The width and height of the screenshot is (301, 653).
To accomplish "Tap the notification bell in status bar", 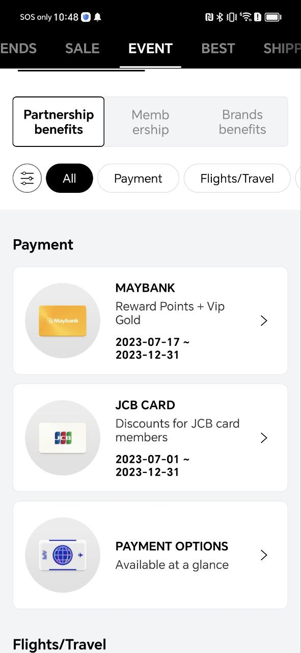I will 98,17.
